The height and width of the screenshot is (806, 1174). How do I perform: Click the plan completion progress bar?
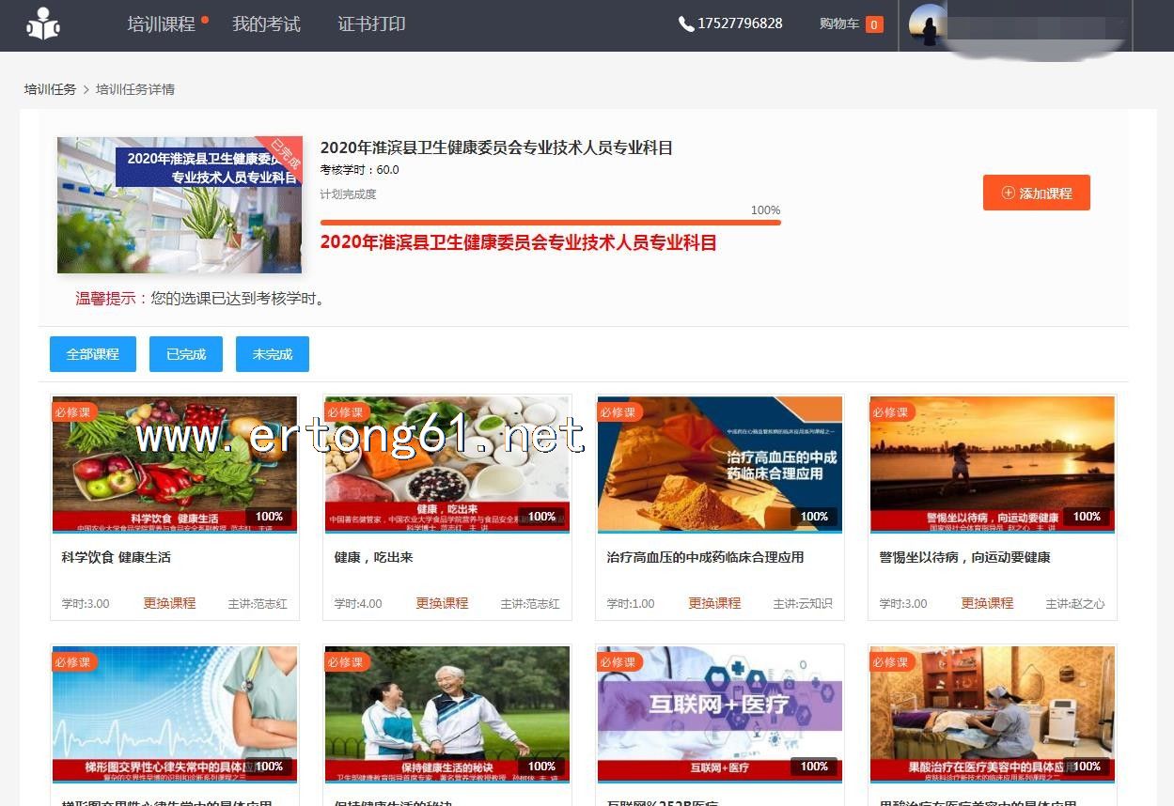(550, 223)
